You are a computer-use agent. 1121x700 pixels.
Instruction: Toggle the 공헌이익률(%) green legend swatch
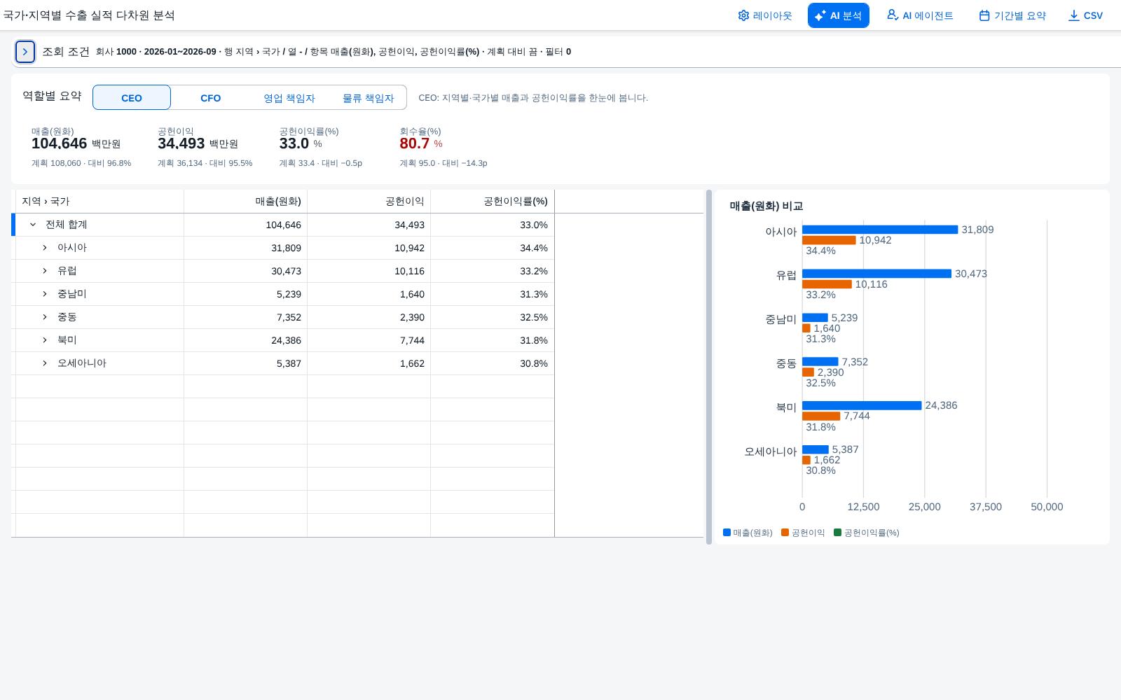point(838,533)
